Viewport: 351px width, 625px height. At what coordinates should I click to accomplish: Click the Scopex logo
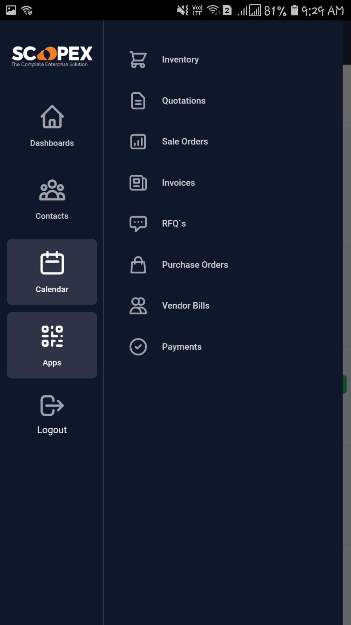click(52, 56)
